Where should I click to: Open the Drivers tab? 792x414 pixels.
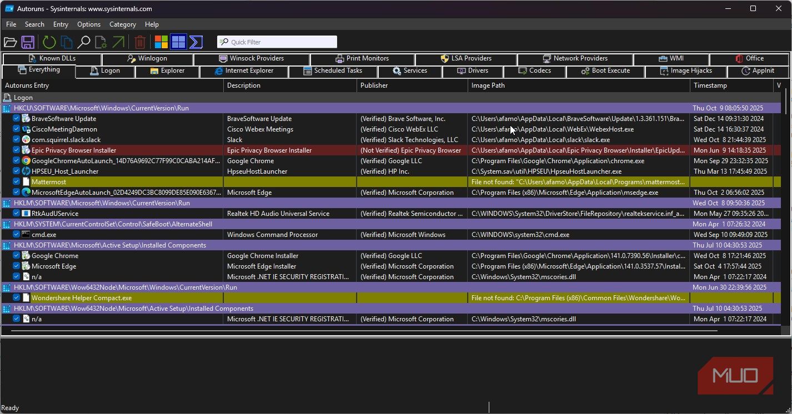(x=473, y=71)
